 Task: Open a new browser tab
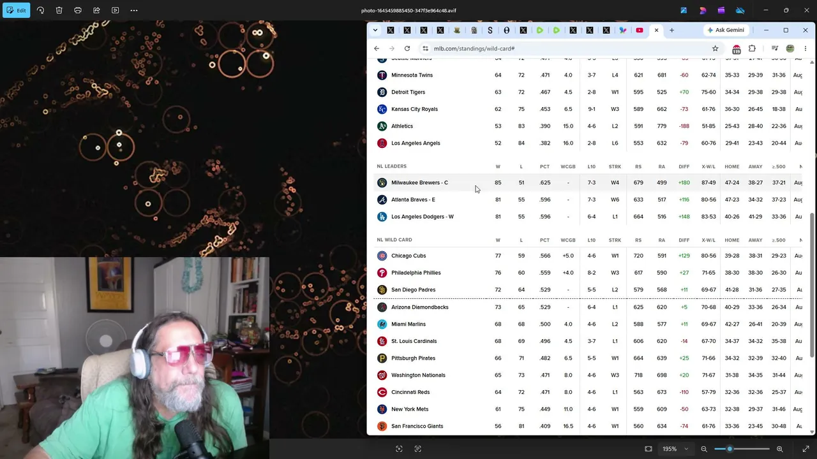[671, 30]
